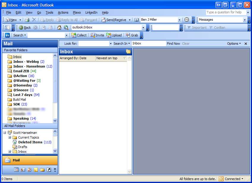Open the Actions menu
252x183 pixels.
pyautogui.click(x=63, y=12)
